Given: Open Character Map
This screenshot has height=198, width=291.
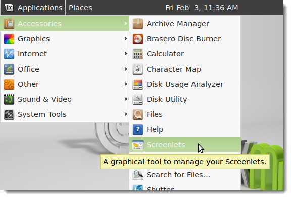Looking at the screenshot, I should tap(185, 69).
